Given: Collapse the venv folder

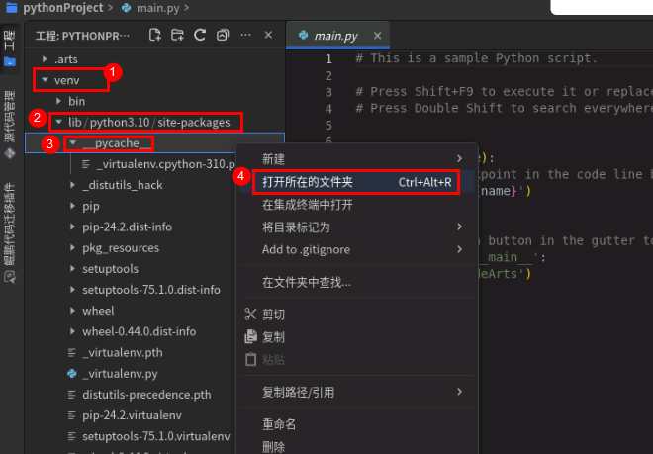Looking at the screenshot, I should pyautogui.click(x=45, y=80).
